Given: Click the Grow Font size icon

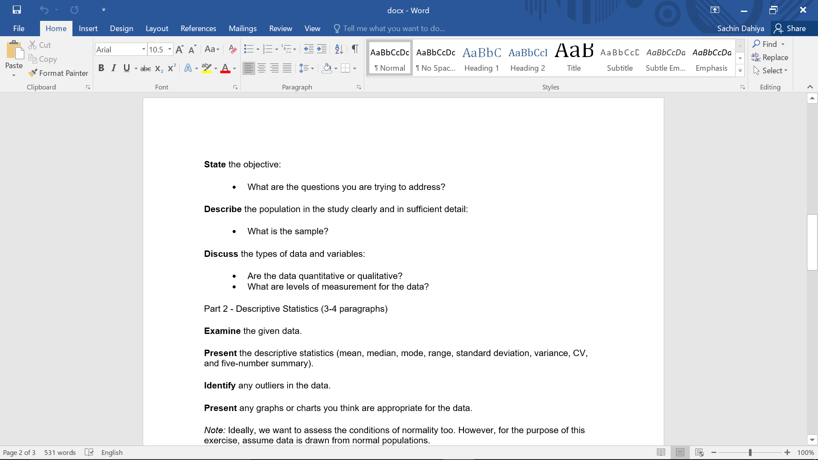Looking at the screenshot, I should point(179,49).
